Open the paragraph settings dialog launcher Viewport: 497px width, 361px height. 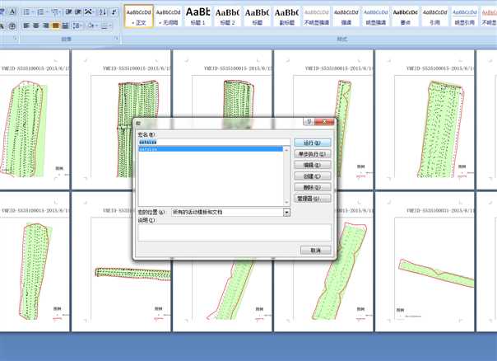116,39
